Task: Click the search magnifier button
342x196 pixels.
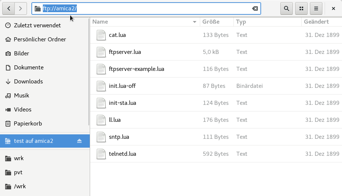Action: coord(287,8)
